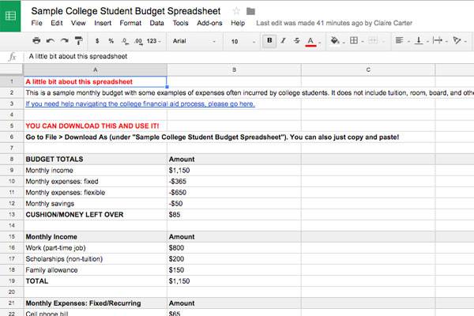Select the '$85' cell
This screenshot has height=316, width=474.
[234, 214]
